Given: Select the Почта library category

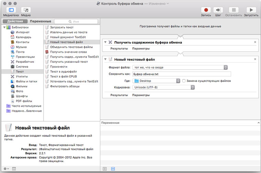Looking at the screenshot, I should (x=20, y=52).
